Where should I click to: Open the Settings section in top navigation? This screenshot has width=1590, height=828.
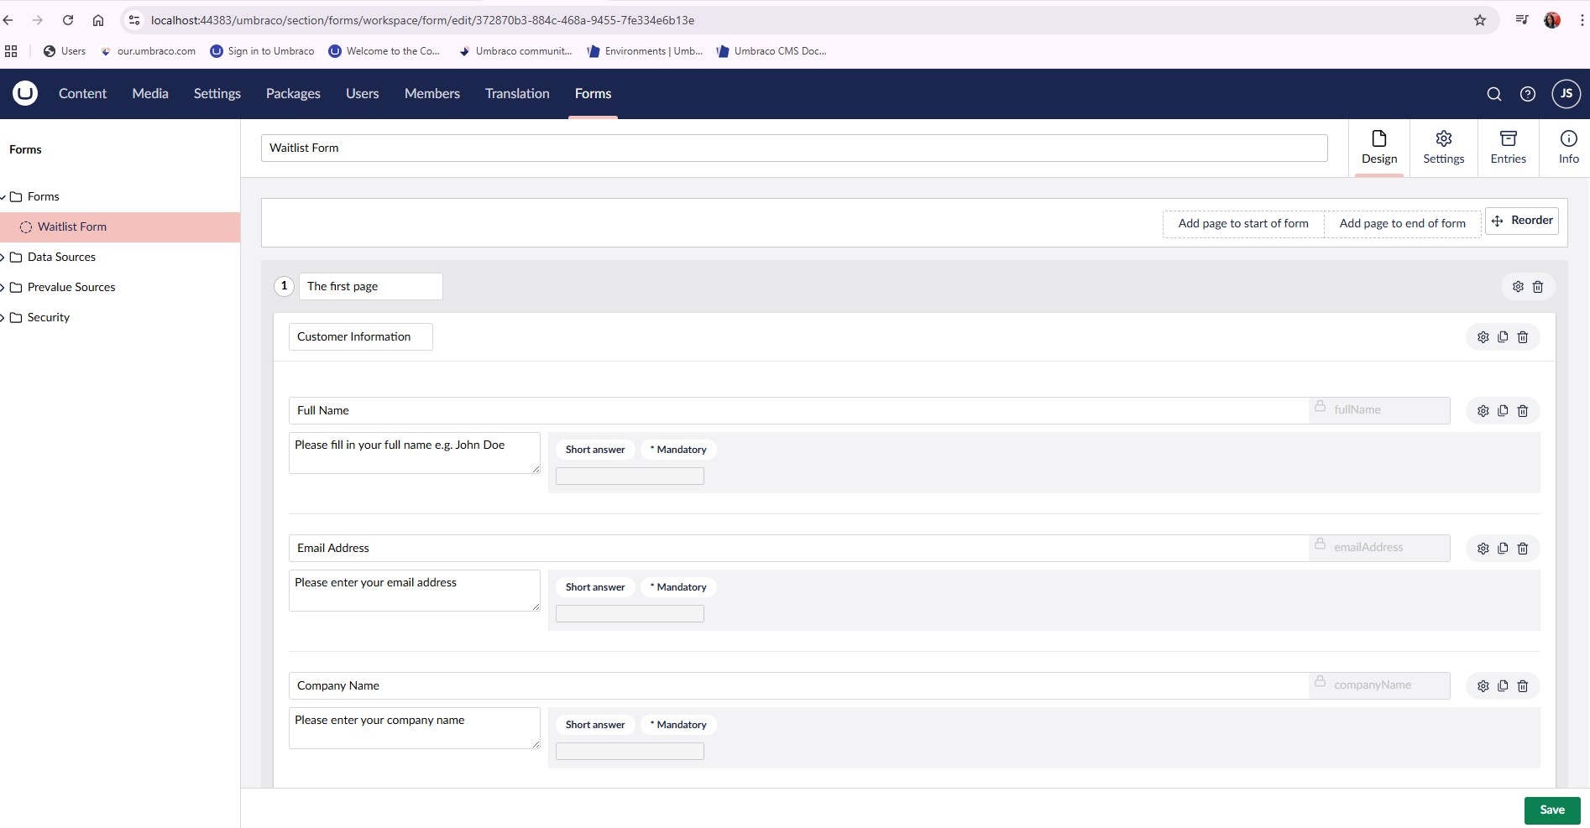[217, 94]
